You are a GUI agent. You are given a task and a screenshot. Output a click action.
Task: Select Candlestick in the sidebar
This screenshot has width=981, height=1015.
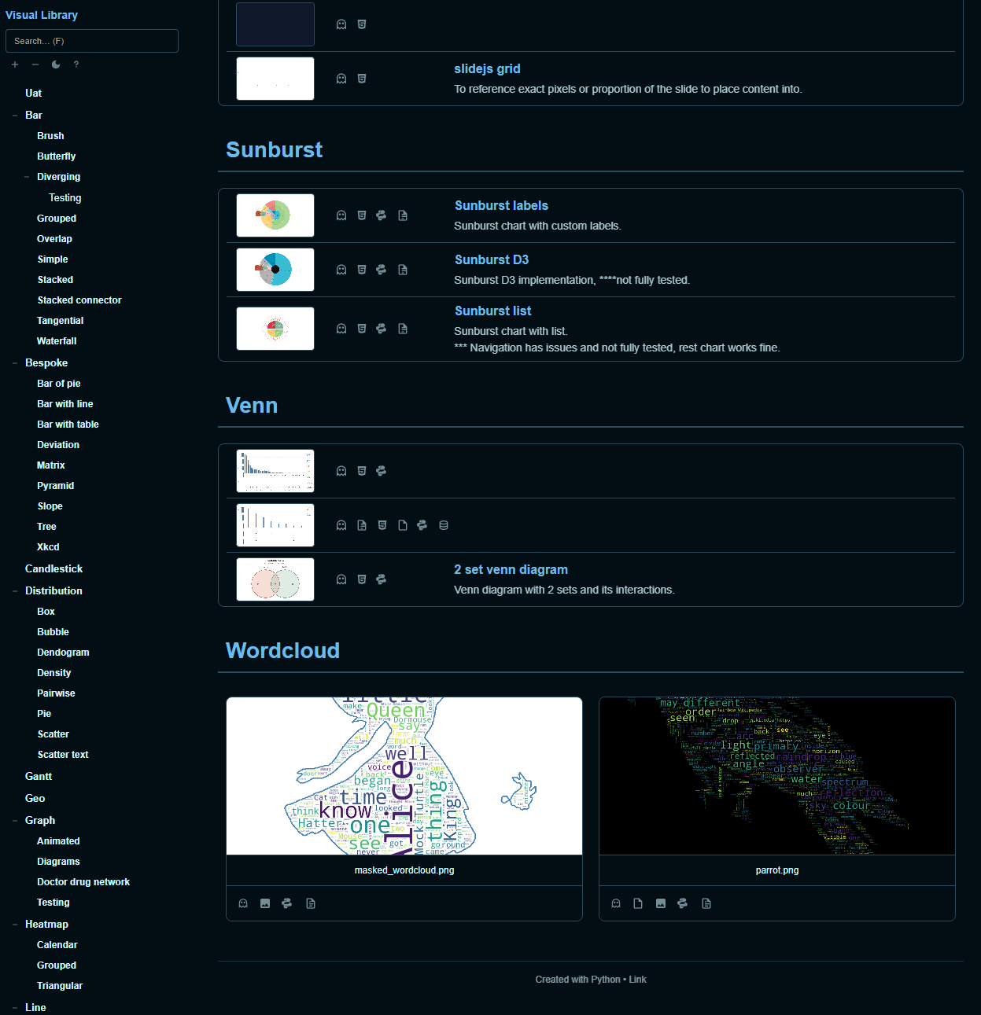pos(53,568)
